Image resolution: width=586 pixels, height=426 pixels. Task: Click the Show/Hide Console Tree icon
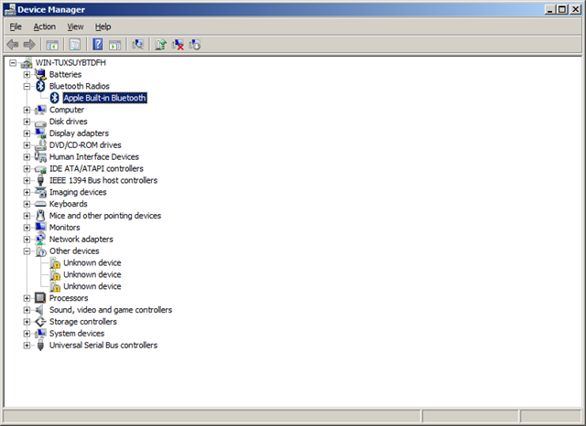point(52,45)
